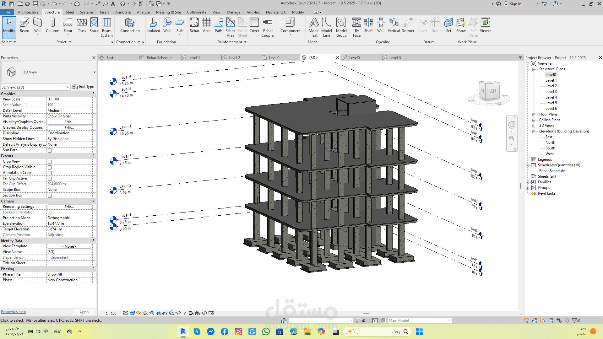Select the Isolated foundation tool
Viewport: 603px width, 339px height.
coord(154,25)
